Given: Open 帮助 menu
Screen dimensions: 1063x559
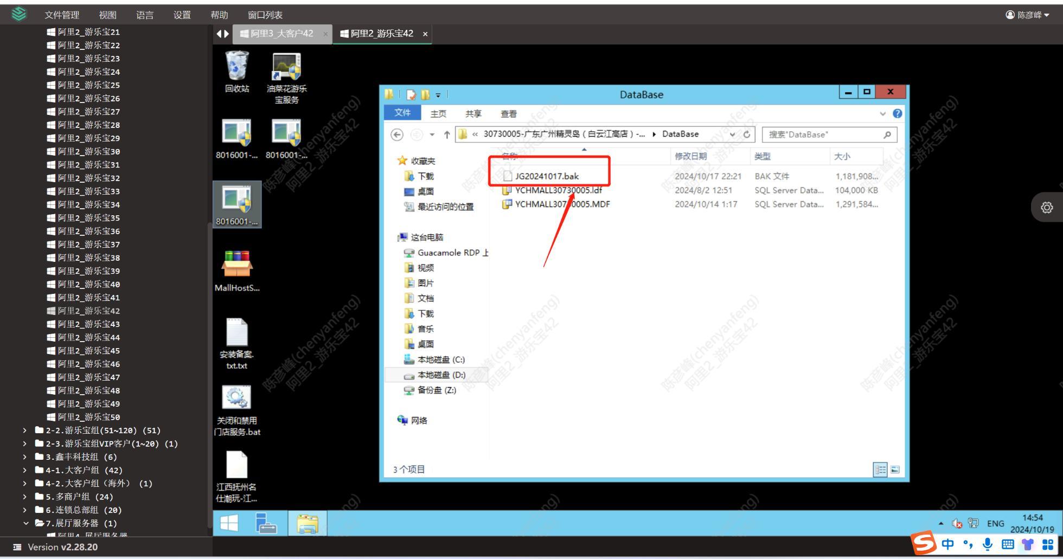Looking at the screenshot, I should (219, 15).
